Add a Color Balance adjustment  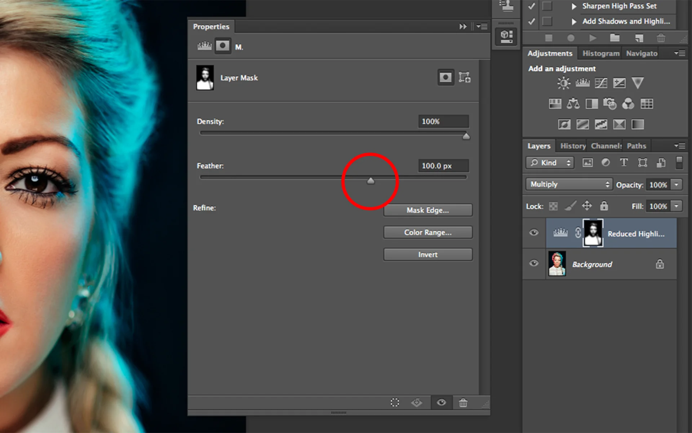tap(573, 104)
